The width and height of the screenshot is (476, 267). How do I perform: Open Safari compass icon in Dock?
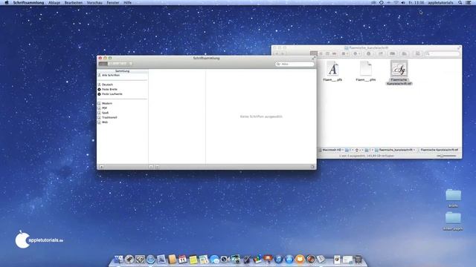tap(150, 260)
